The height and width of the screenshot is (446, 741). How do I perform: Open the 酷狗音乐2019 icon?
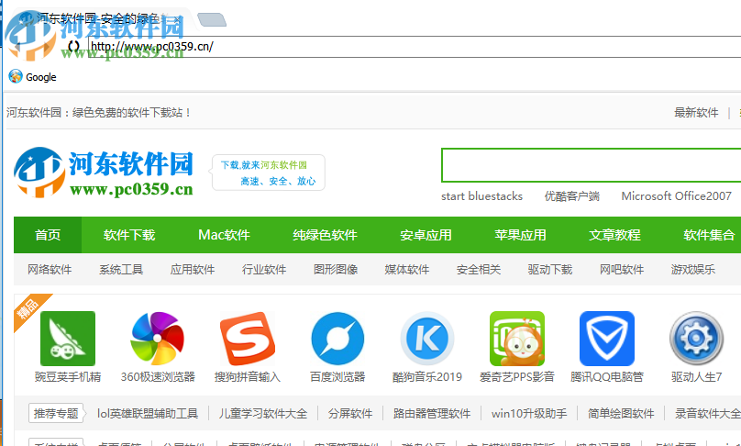(x=427, y=338)
